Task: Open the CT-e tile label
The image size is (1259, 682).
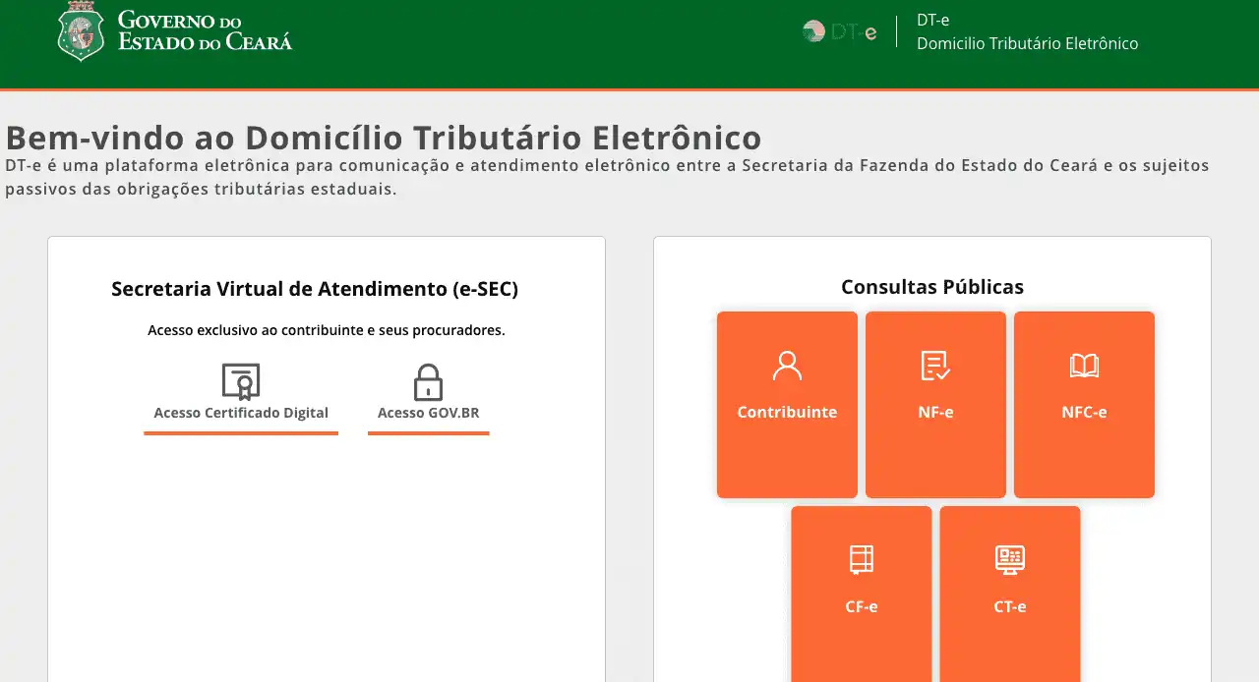Action: click(1010, 606)
